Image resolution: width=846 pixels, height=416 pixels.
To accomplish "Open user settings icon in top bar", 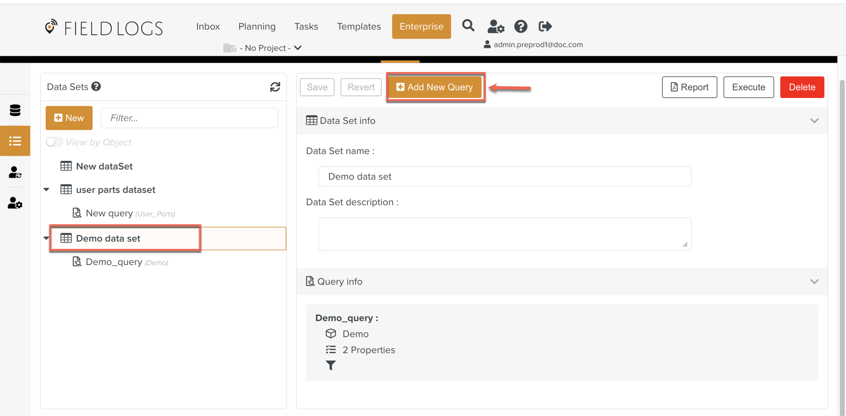I will point(496,26).
